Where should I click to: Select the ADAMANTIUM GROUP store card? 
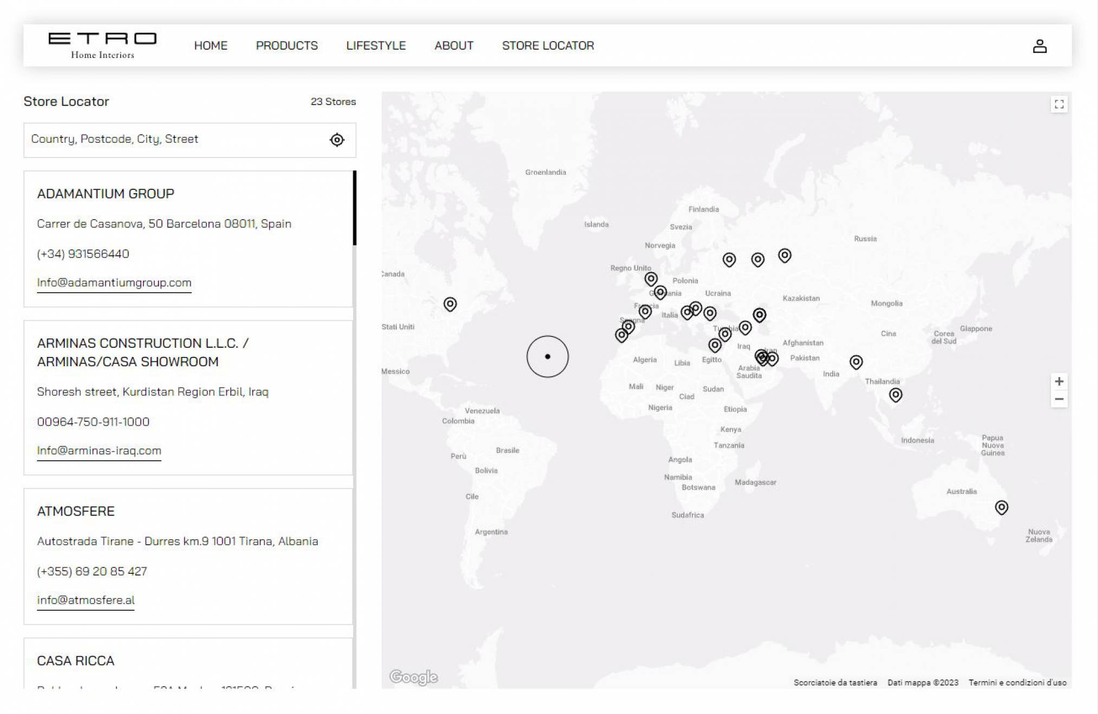coord(188,239)
